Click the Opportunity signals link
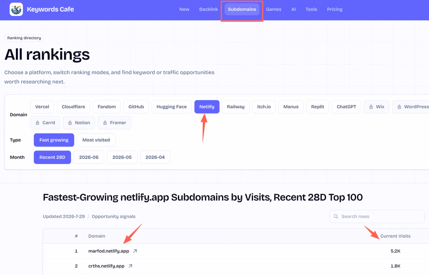This screenshot has height=275, width=429. tap(114, 217)
